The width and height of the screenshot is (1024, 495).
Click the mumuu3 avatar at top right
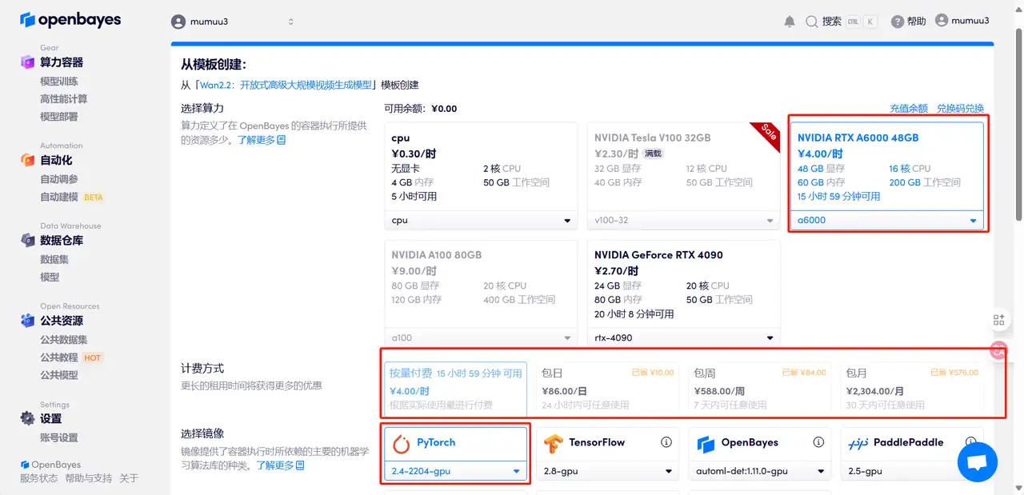tap(942, 21)
